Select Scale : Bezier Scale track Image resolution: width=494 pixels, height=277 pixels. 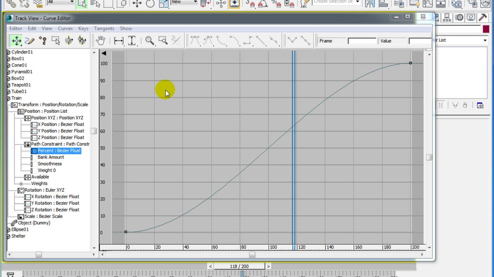pyautogui.click(x=43, y=216)
